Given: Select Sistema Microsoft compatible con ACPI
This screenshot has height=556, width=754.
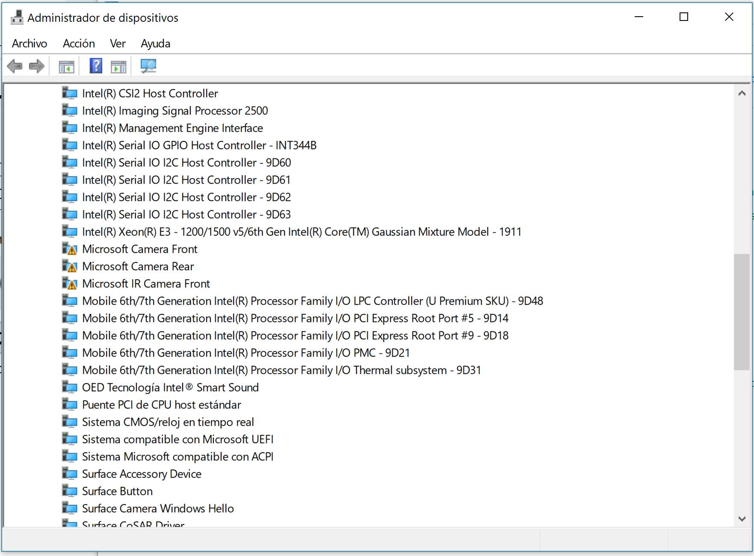Looking at the screenshot, I should click(x=178, y=457).
